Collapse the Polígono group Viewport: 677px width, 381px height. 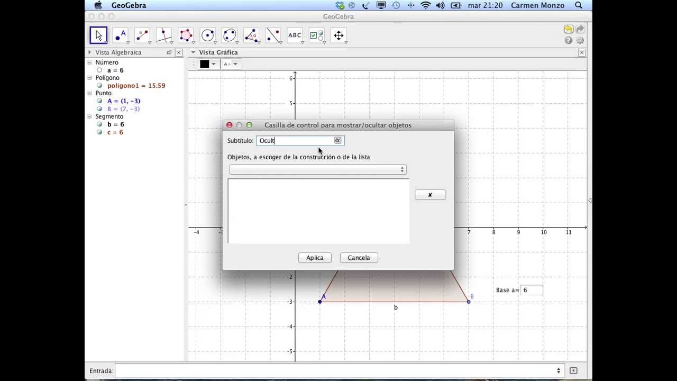point(89,78)
